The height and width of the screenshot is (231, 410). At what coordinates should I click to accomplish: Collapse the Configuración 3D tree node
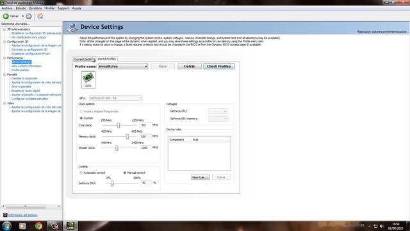(4, 42)
